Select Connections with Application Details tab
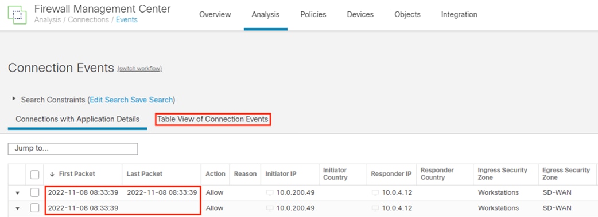 point(77,119)
